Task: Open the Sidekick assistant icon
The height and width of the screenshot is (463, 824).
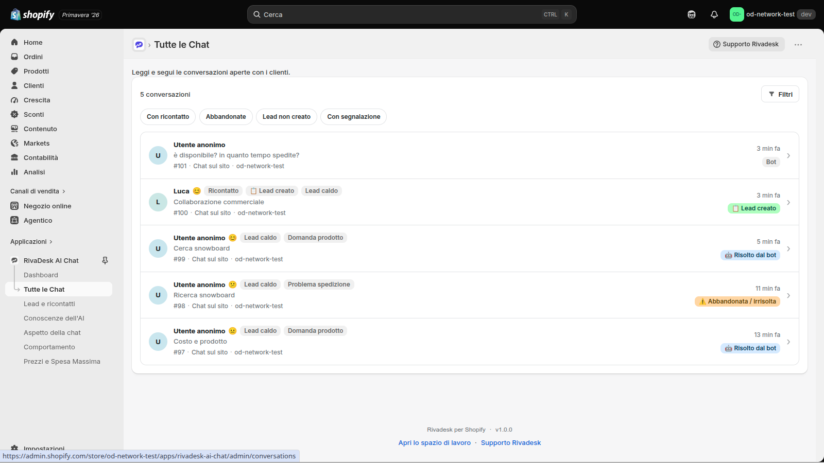Action: point(692,14)
